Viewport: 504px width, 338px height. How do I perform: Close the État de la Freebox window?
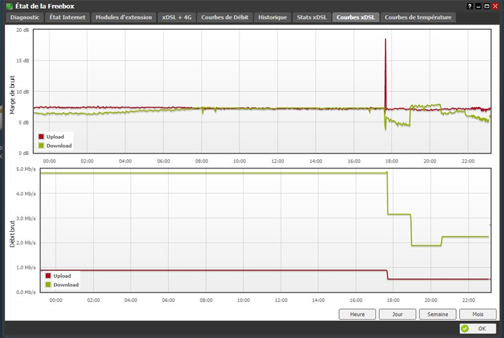click(496, 6)
